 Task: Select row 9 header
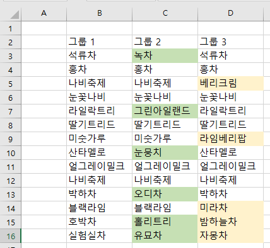pos(10,139)
